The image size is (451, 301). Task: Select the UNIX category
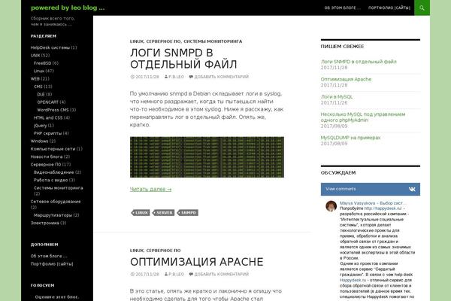click(x=35, y=55)
